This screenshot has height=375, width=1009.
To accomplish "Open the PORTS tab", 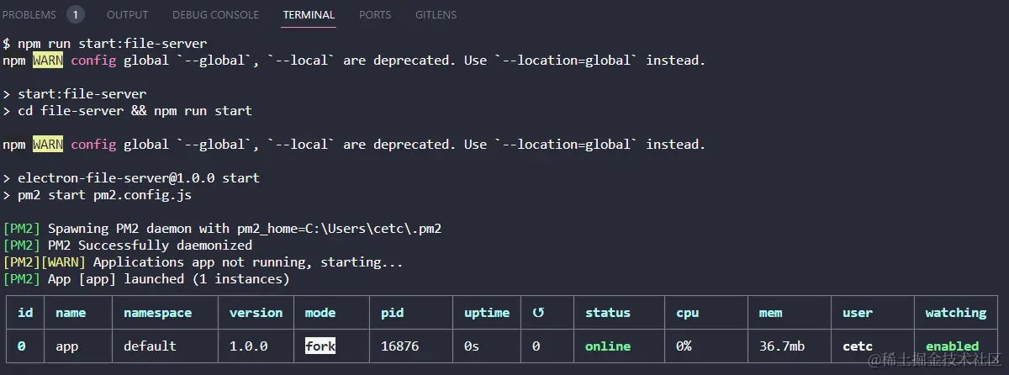I will tap(374, 15).
